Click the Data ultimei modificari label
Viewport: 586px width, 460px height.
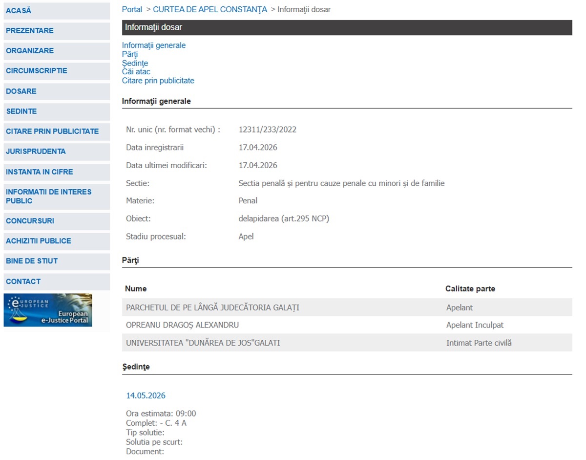(x=167, y=165)
